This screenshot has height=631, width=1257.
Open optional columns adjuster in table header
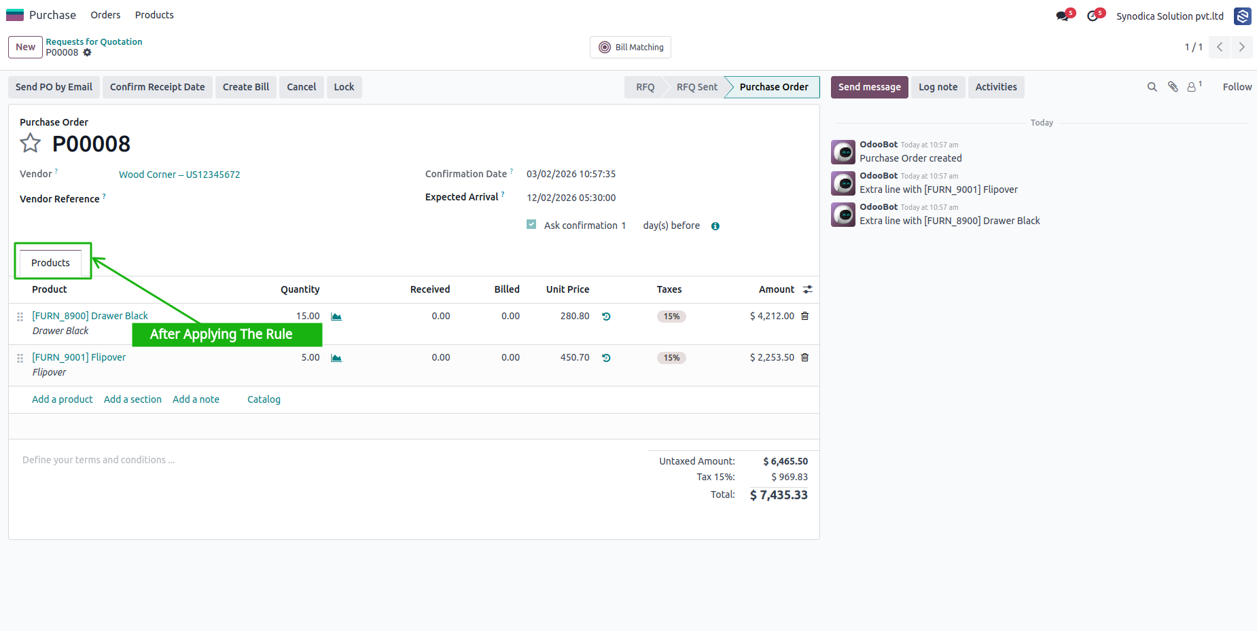point(808,289)
